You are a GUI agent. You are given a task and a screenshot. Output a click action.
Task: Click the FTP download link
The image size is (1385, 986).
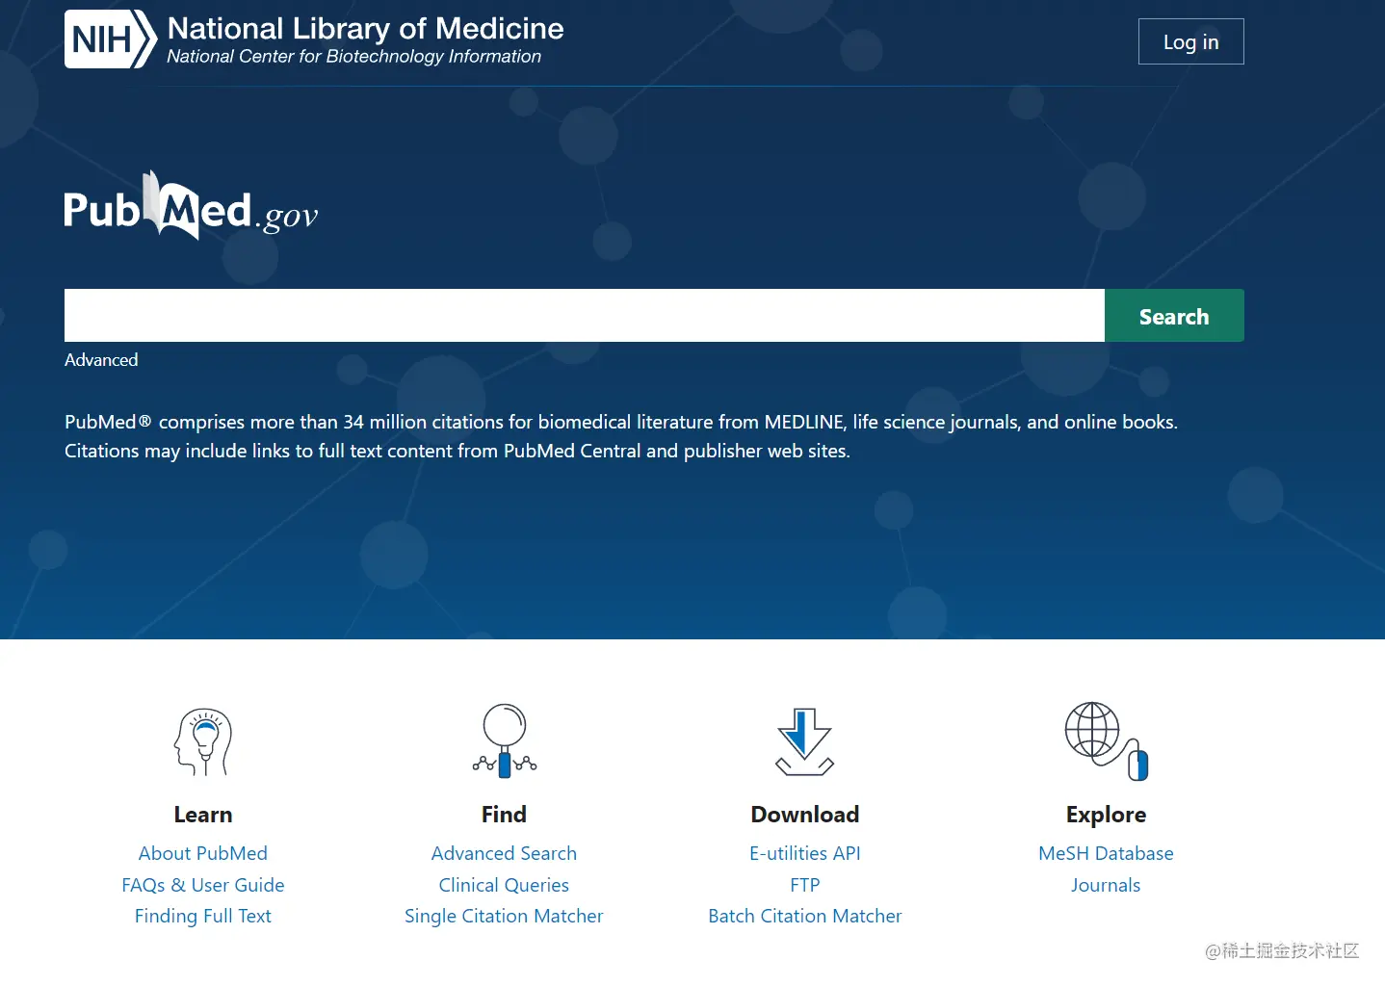click(805, 885)
